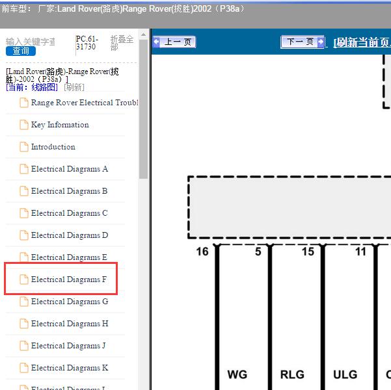Open Electrical Diagrams B
This screenshot has width=391, height=390.
[70, 191]
